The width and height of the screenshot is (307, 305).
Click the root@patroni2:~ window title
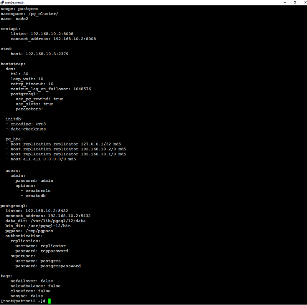click(15, 3)
